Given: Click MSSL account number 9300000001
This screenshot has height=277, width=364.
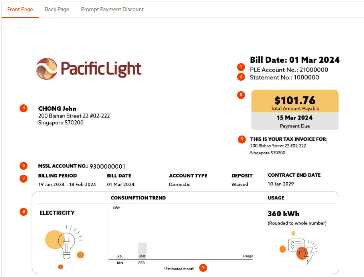Looking at the screenshot, I should [107, 167].
